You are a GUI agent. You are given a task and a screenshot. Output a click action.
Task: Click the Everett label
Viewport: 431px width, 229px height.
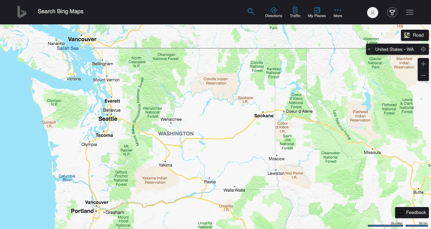point(112,101)
